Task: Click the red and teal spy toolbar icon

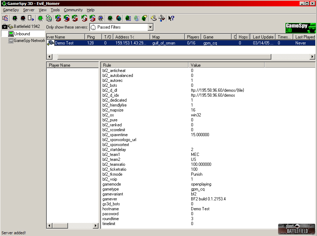Action: [x=119, y=18]
